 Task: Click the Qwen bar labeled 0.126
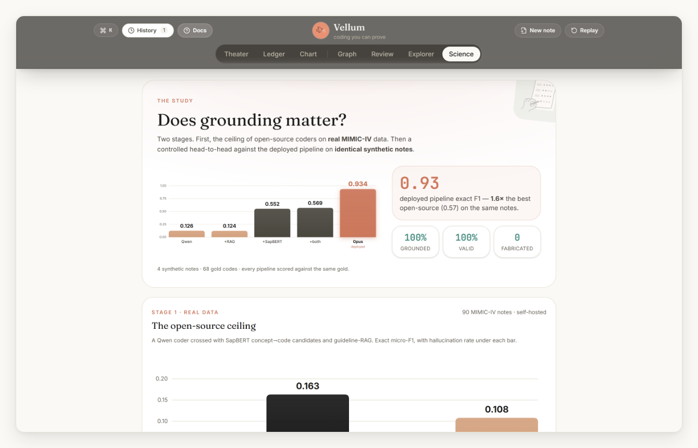[186, 234]
